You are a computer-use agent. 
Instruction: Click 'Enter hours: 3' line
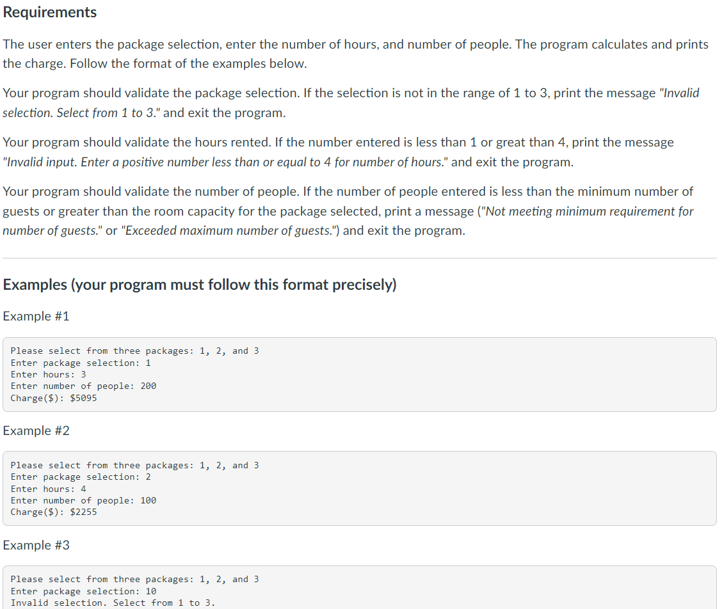coord(48,374)
